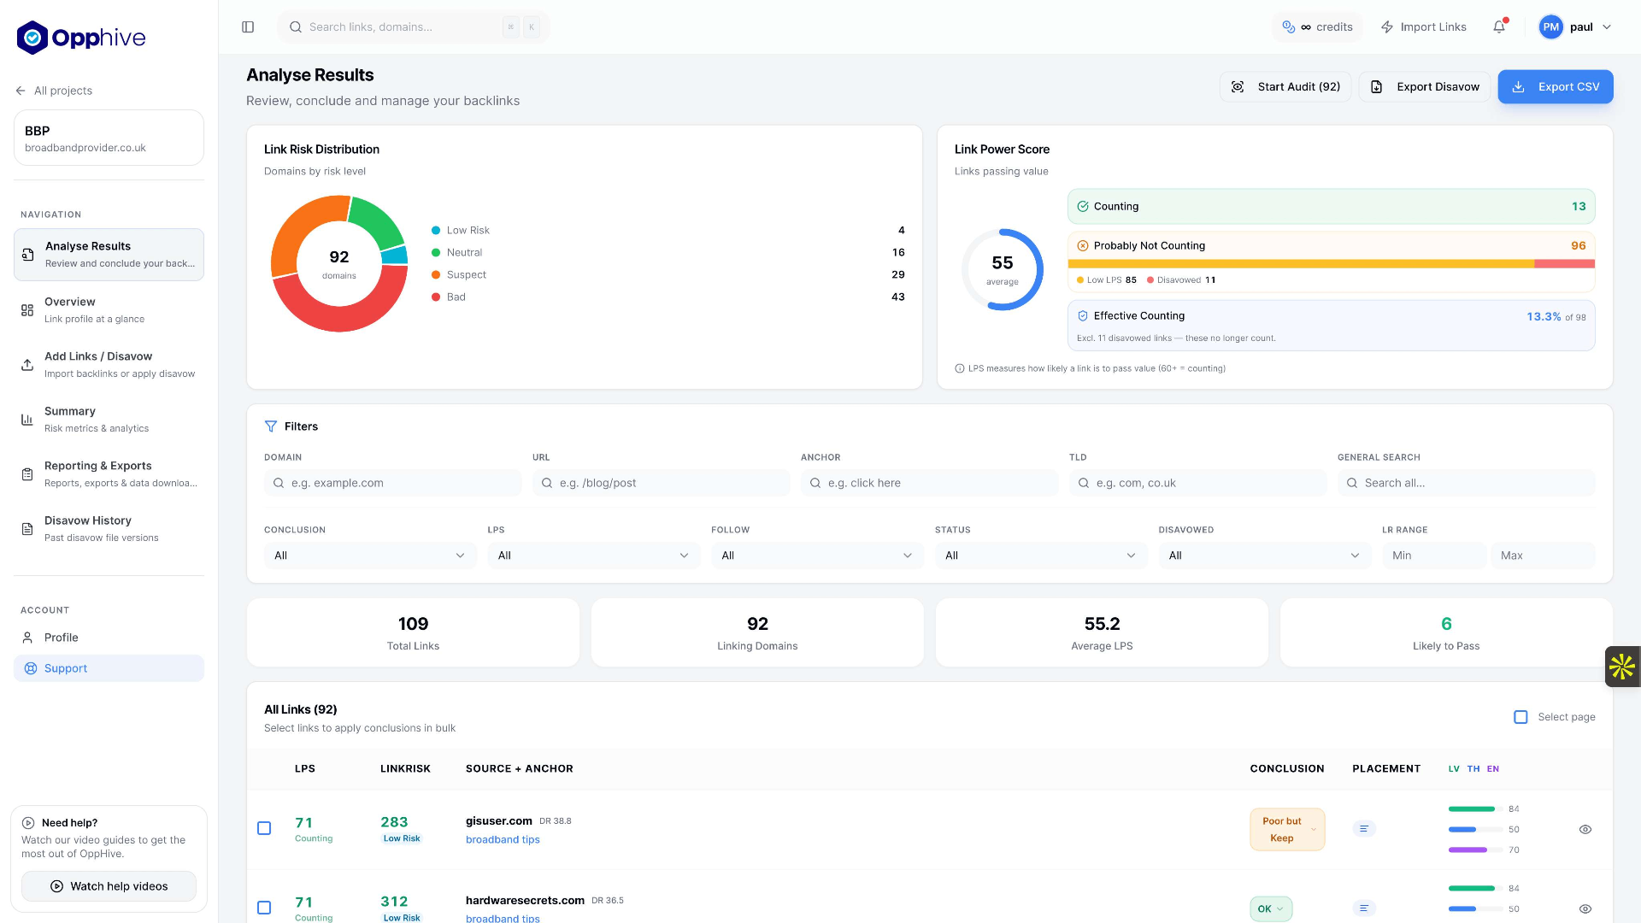This screenshot has width=1641, height=923.
Task: Click the Support lifebuoy icon
Action: pos(31,668)
